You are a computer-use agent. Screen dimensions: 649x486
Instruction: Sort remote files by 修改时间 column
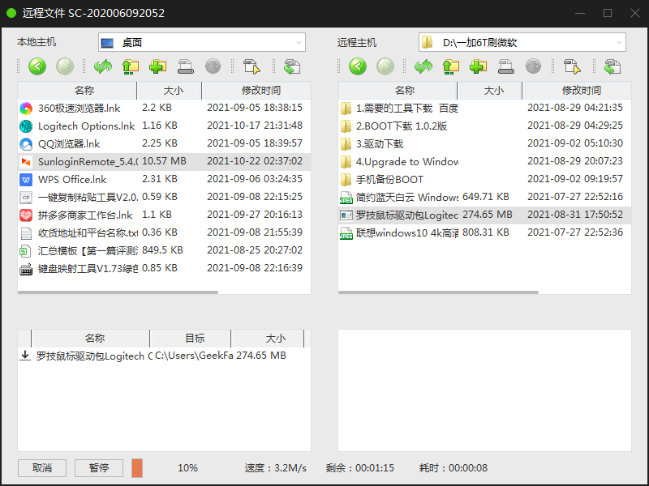click(578, 91)
